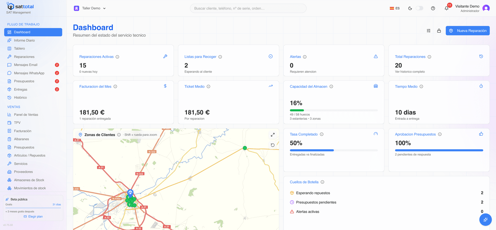Click the warning triangle on Alertas card
The image size is (496, 230).
point(376,56)
